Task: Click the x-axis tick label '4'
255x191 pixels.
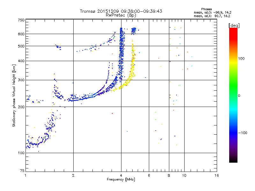Action: pyautogui.click(x=121, y=175)
